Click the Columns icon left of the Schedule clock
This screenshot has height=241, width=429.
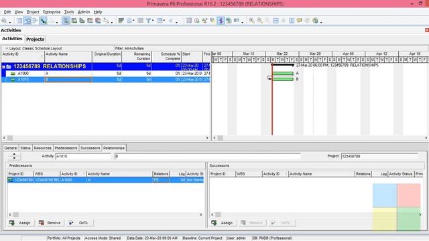pyautogui.click(x=189, y=21)
